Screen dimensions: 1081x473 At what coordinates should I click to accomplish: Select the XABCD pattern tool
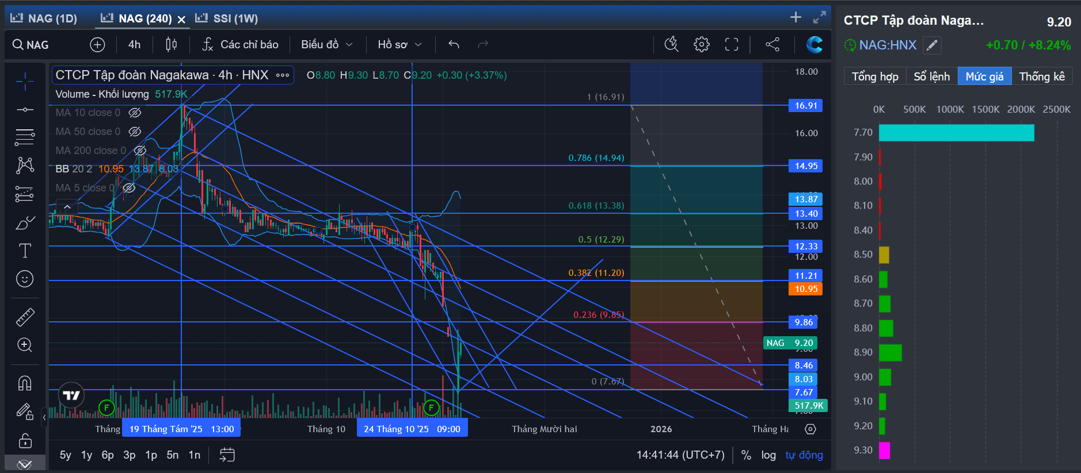tap(25, 166)
